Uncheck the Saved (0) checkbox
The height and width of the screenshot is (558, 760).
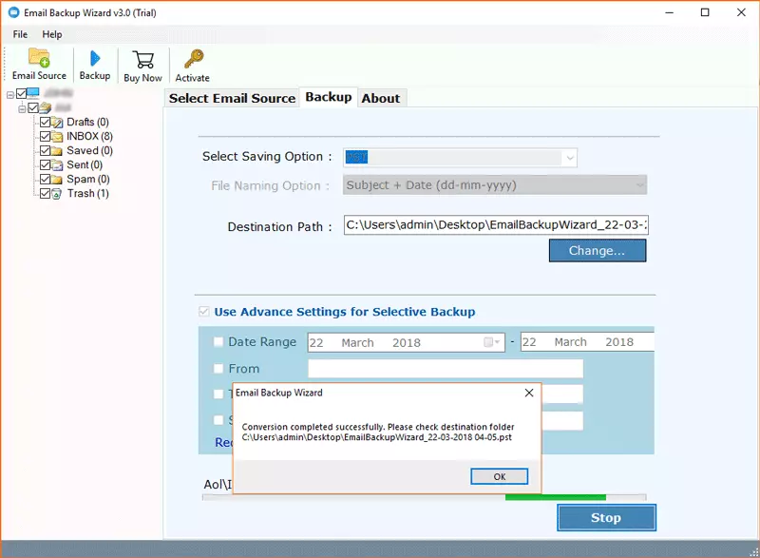pos(45,150)
